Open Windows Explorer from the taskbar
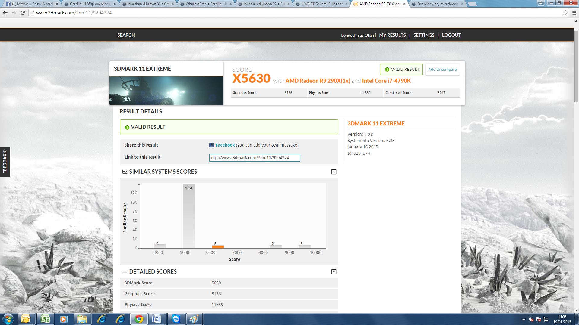 (x=82, y=319)
